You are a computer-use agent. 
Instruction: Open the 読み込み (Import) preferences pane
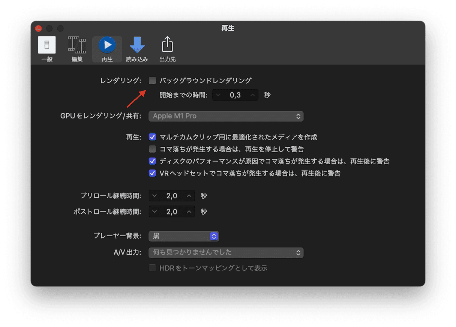click(137, 49)
